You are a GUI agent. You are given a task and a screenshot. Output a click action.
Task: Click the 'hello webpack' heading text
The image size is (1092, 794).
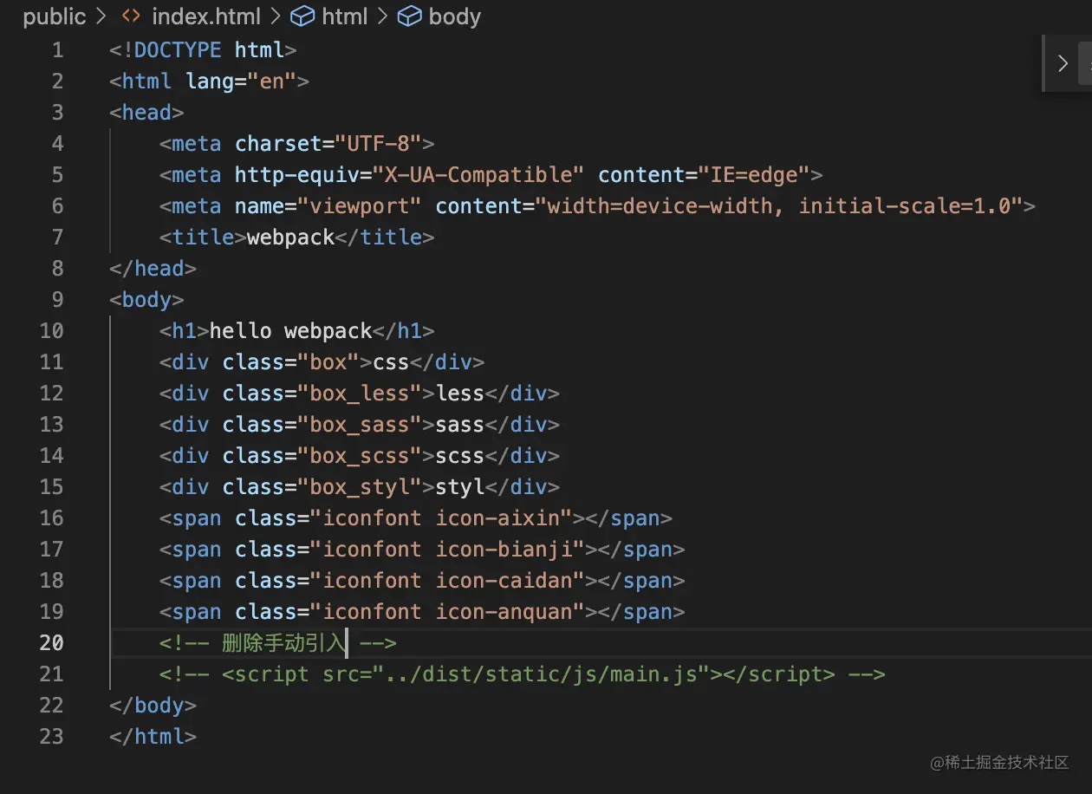click(290, 331)
